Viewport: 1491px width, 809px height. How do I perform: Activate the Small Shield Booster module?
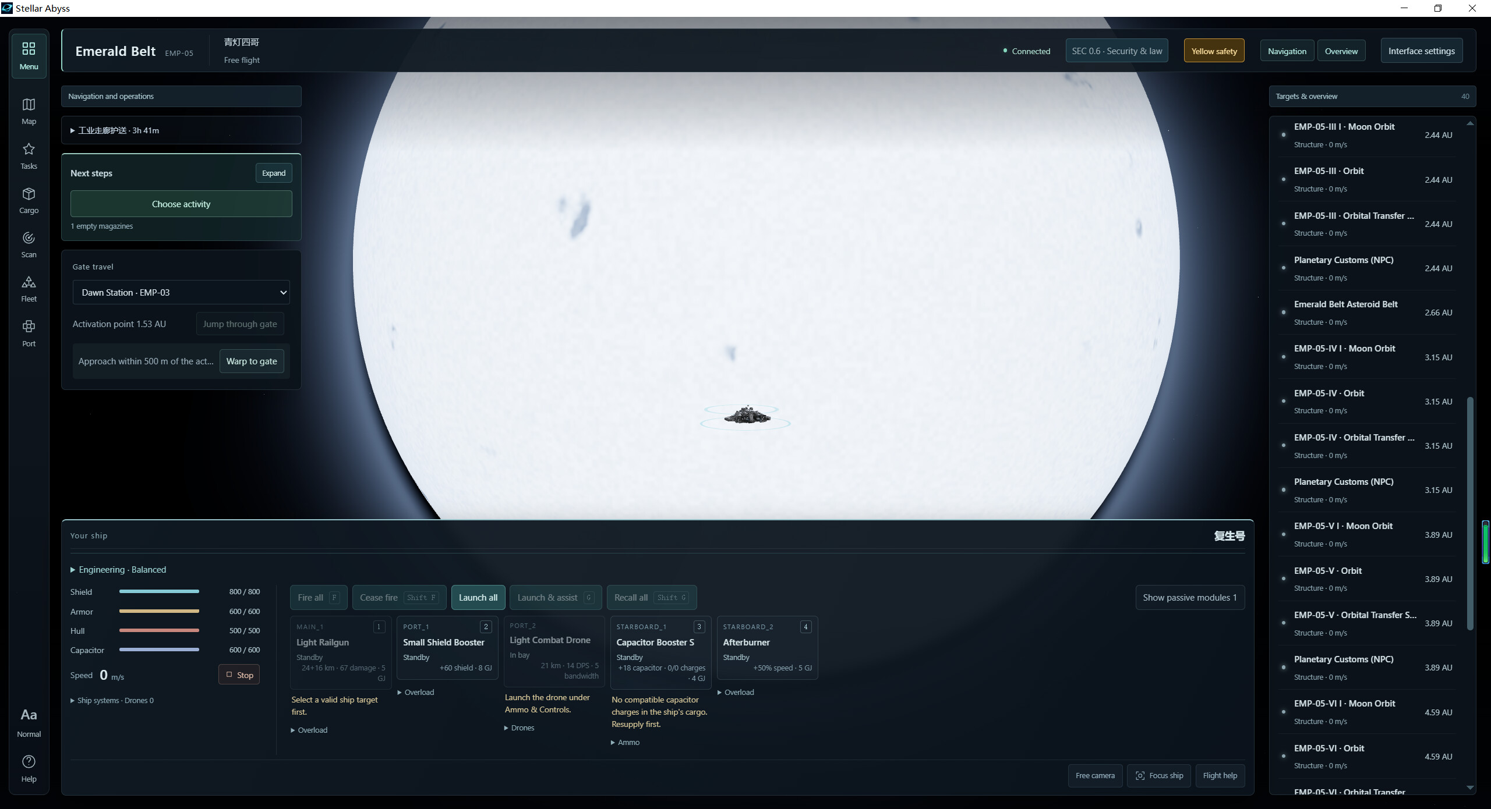pyautogui.click(x=447, y=648)
